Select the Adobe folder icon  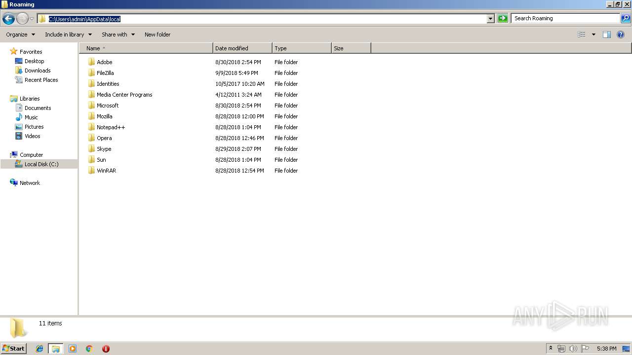pos(91,62)
